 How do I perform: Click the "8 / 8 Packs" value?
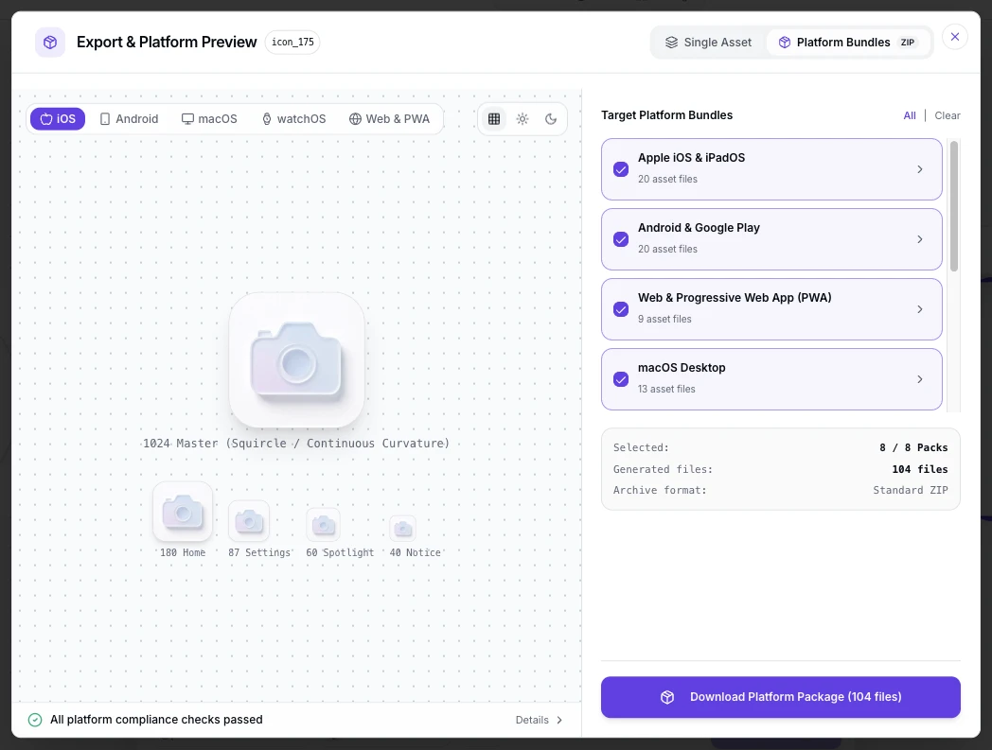[913, 447]
